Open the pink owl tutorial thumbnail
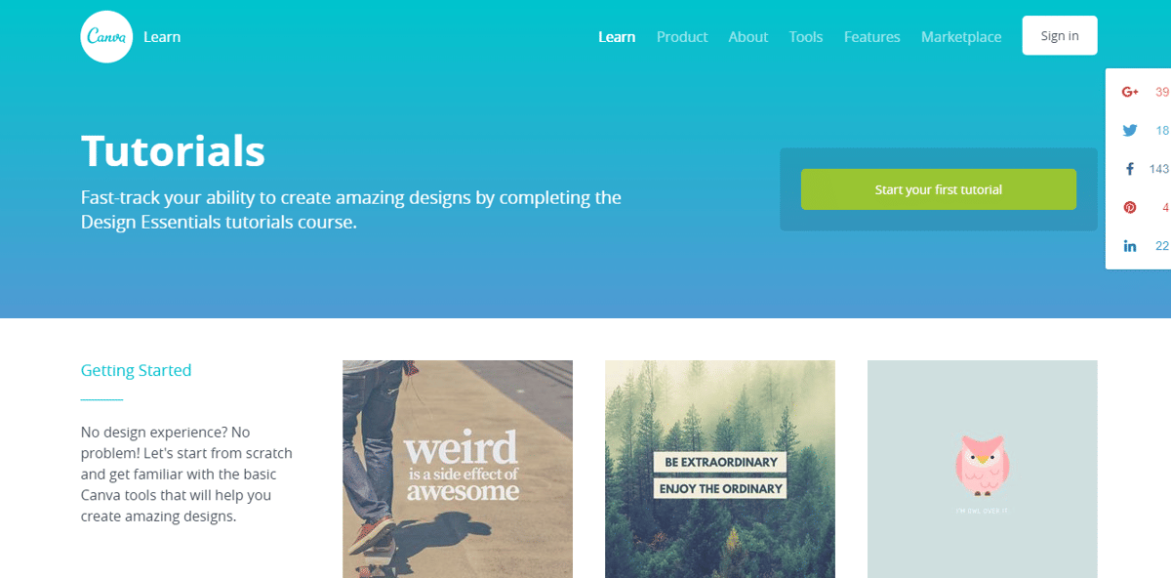1171x578 pixels. click(983, 469)
